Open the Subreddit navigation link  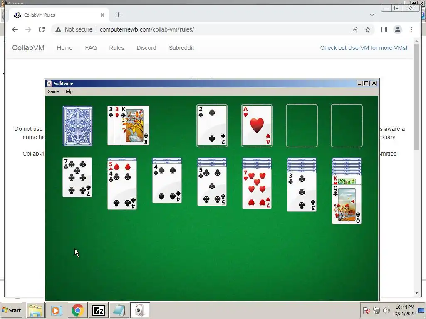click(x=181, y=48)
